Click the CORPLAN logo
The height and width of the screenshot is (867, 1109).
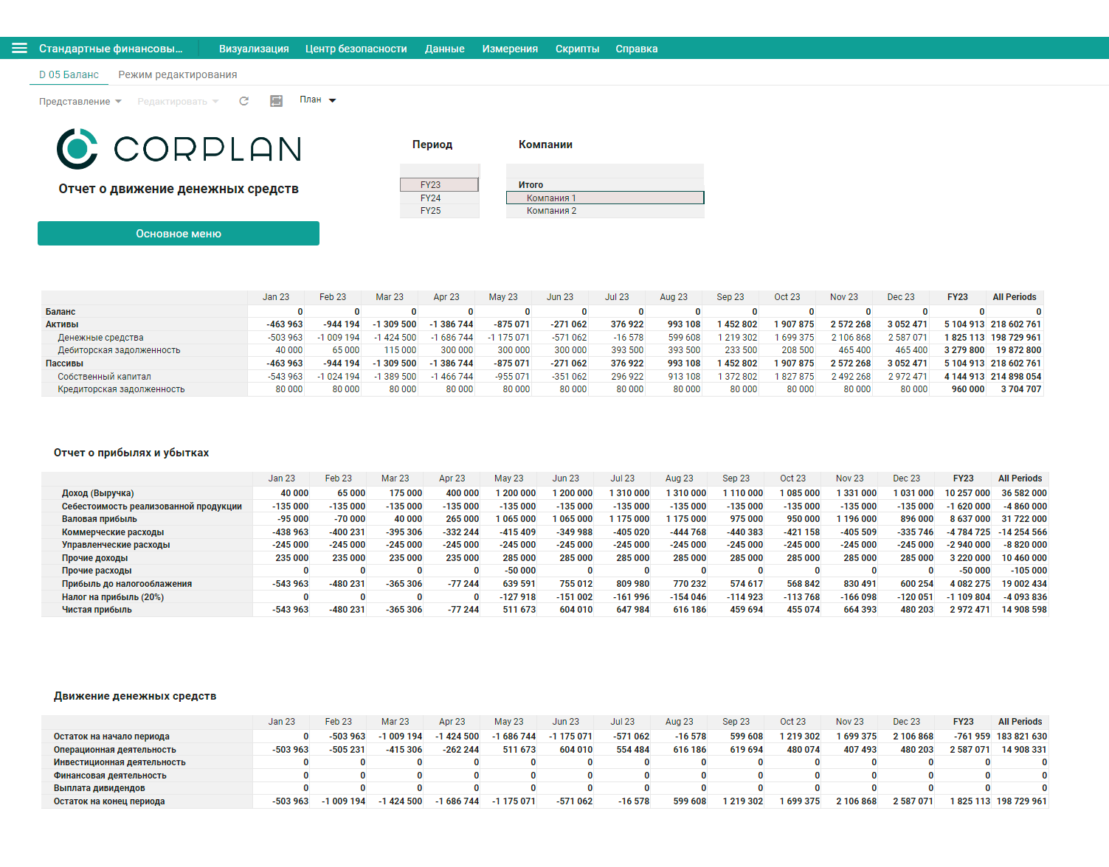pos(179,148)
